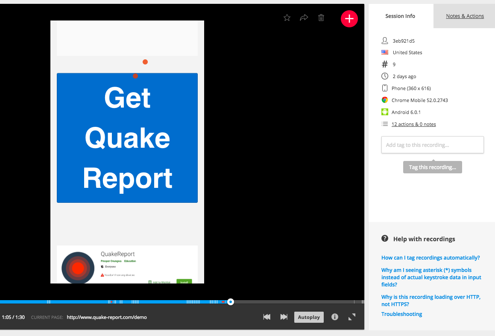
Task: Switch to Session Info tab
Action: (x=400, y=16)
